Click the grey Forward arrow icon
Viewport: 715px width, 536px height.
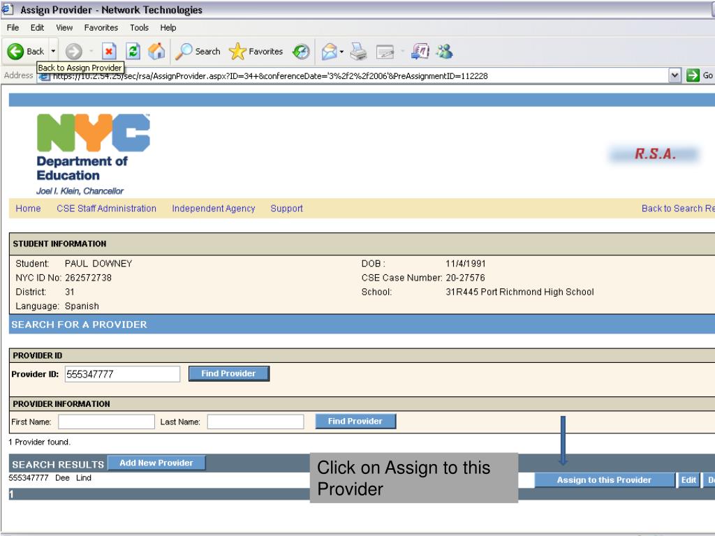point(73,52)
